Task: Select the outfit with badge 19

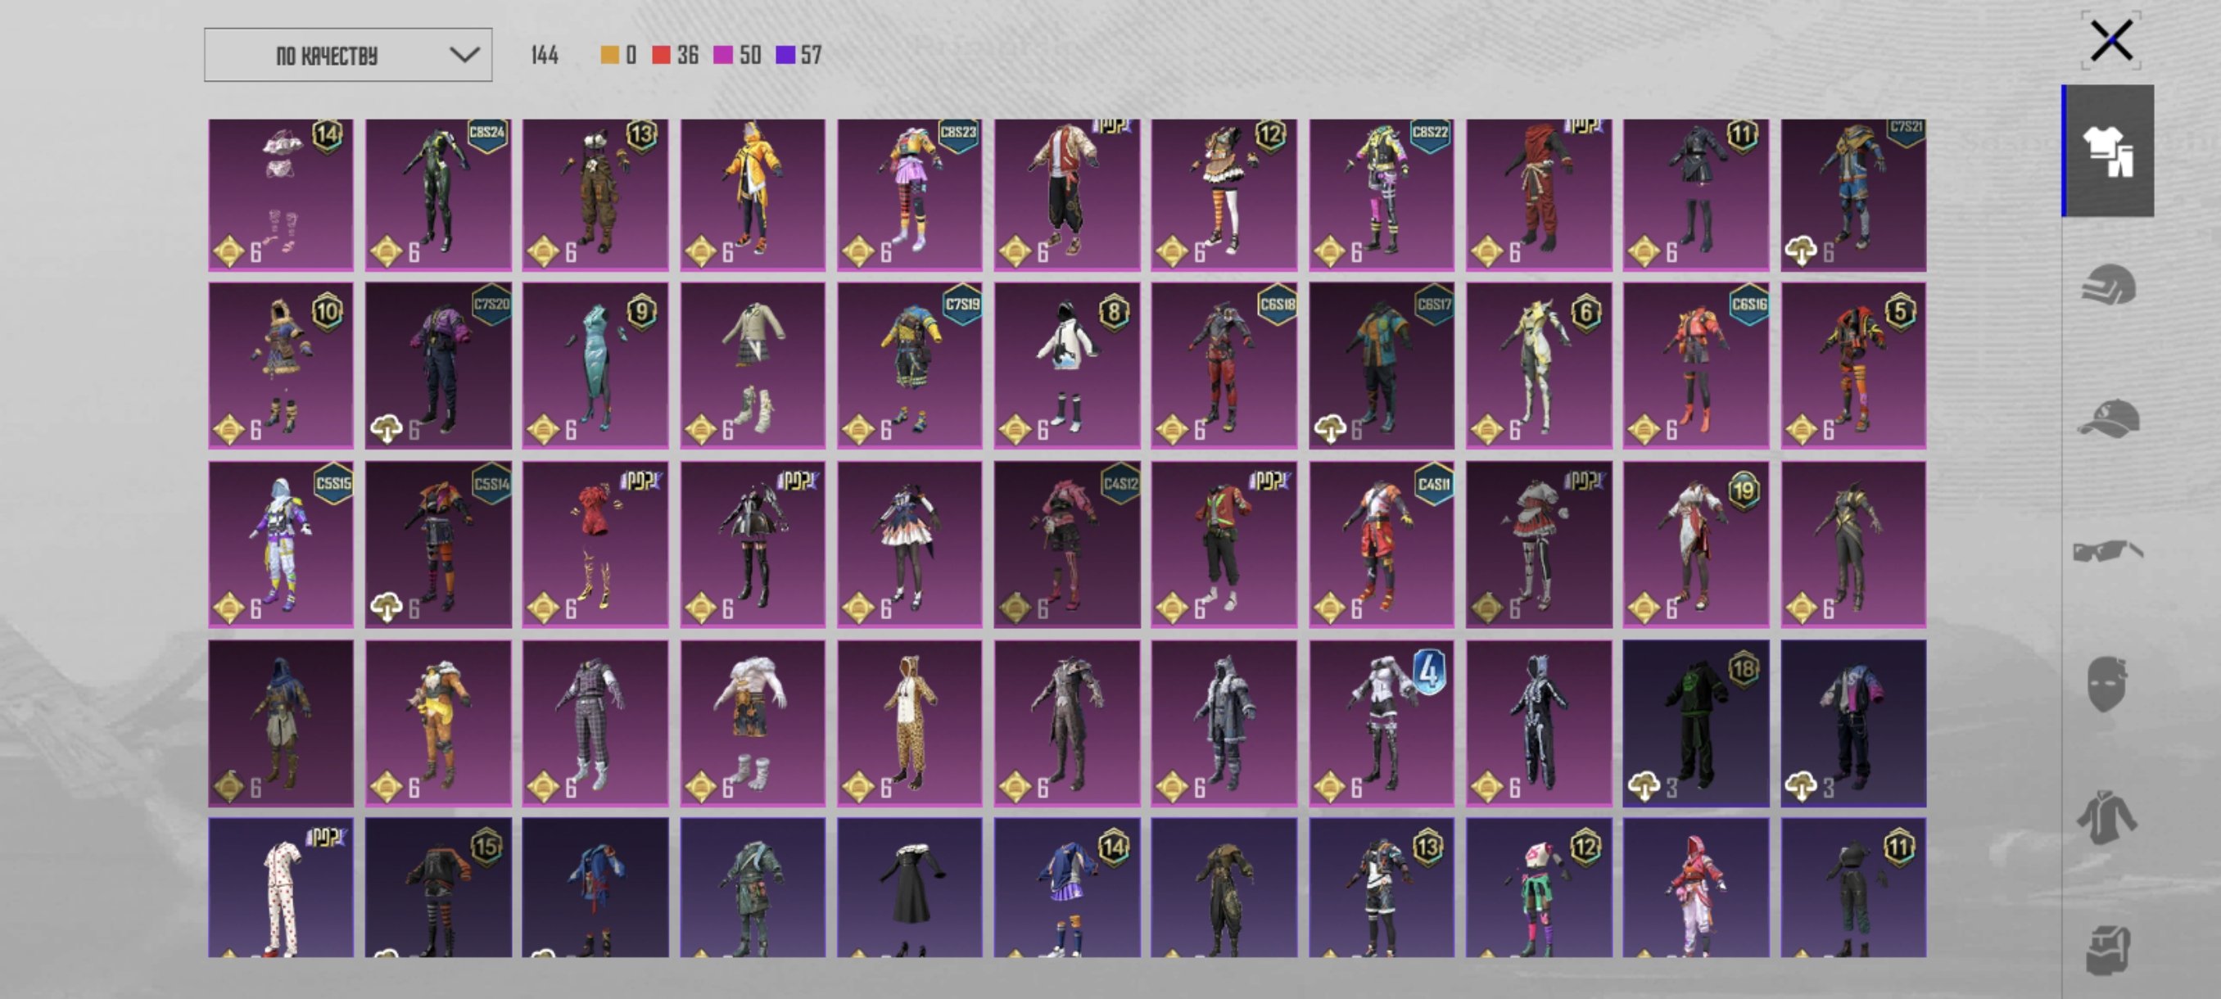Action: 1696,544
